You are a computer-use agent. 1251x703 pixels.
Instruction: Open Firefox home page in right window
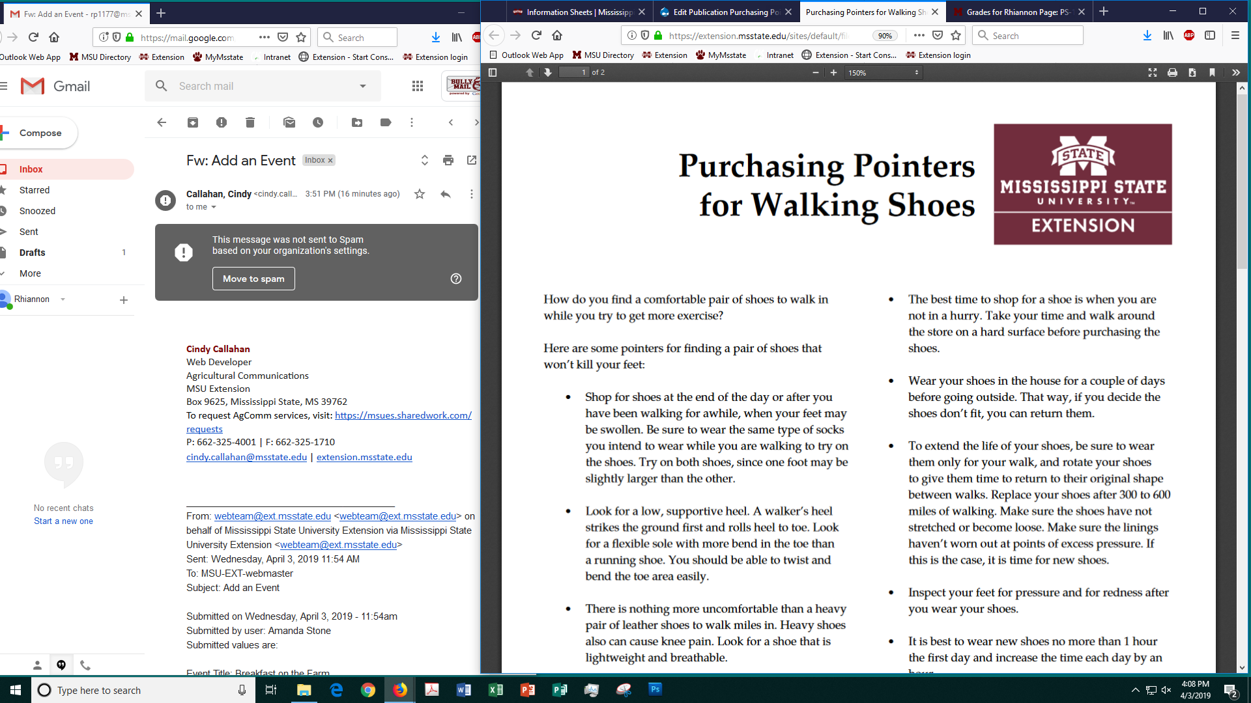click(557, 35)
